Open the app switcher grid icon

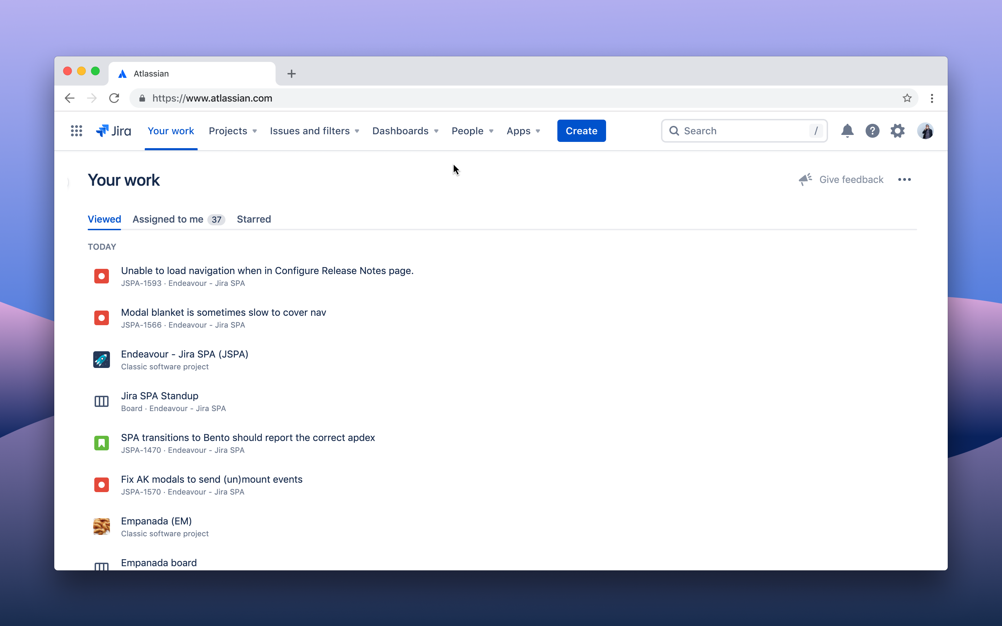click(x=77, y=131)
